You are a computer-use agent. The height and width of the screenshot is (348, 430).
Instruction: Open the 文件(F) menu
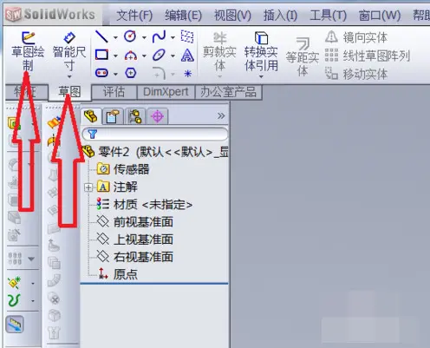134,15
